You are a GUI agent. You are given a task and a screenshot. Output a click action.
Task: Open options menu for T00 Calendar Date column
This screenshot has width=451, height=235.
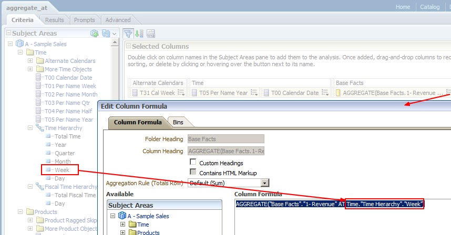(x=325, y=93)
